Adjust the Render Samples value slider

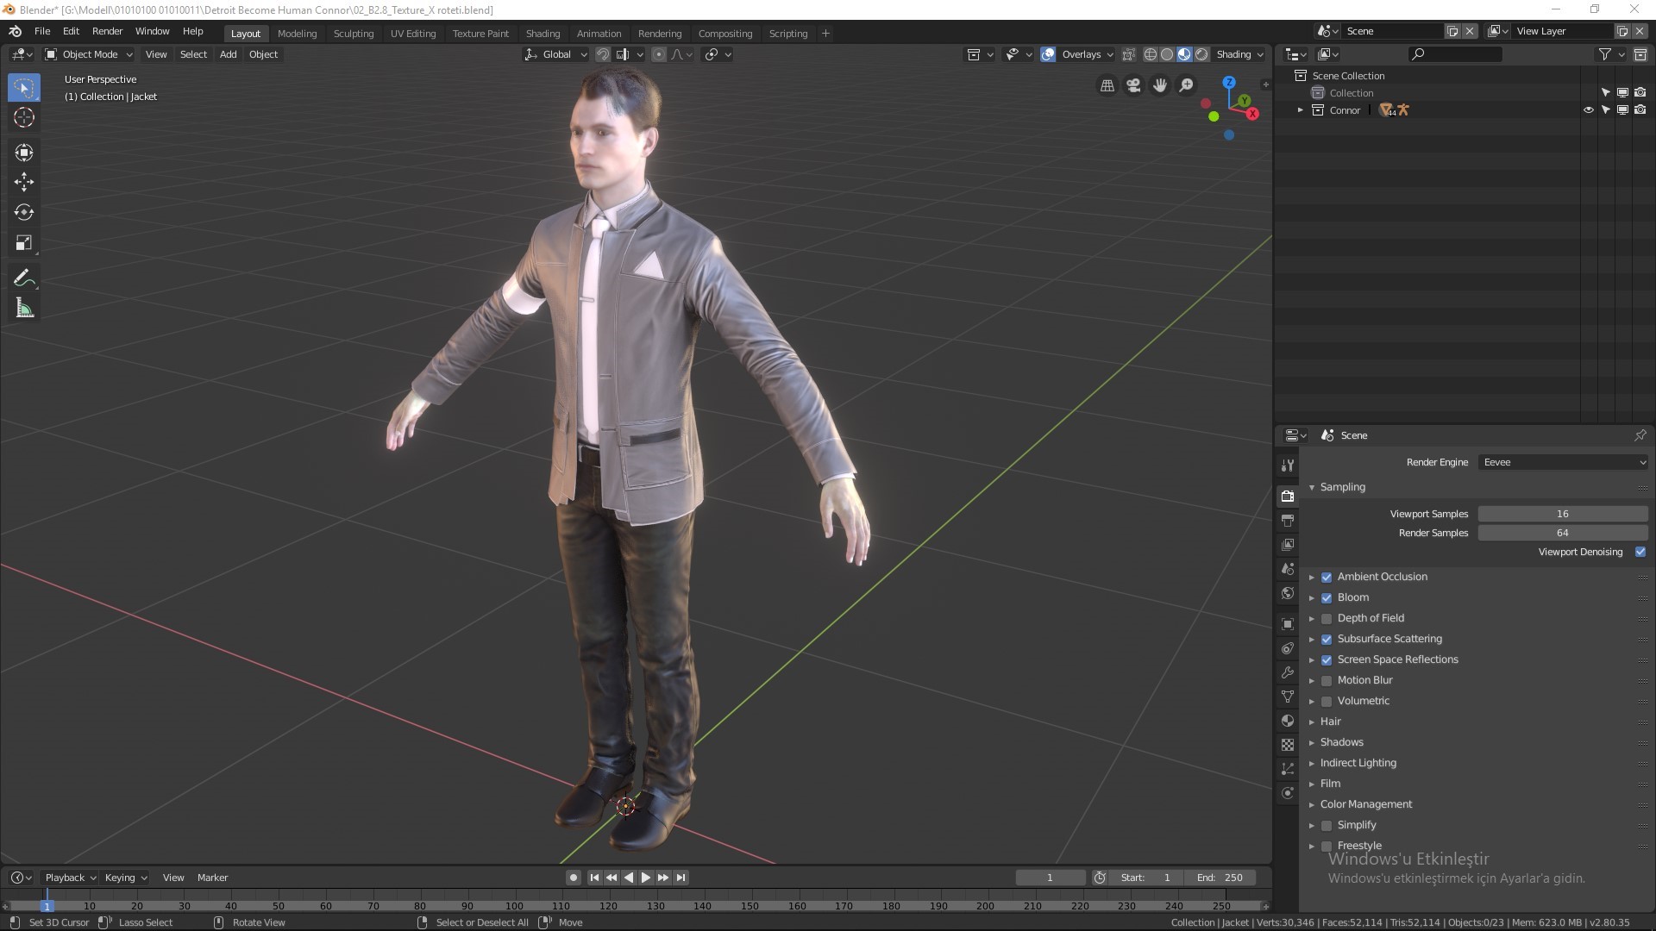tap(1563, 533)
